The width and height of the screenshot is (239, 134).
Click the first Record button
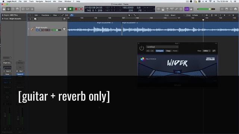click(x=76, y=9)
